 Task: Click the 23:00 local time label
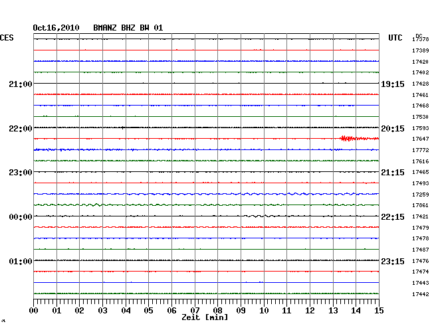(21, 173)
